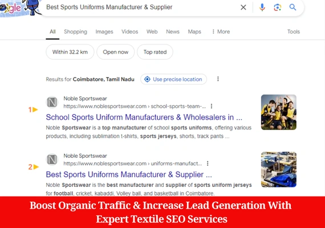The width and height of the screenshot is (325, 228).
Task: Open the Tools filter options
Action: tap(294, 32)
